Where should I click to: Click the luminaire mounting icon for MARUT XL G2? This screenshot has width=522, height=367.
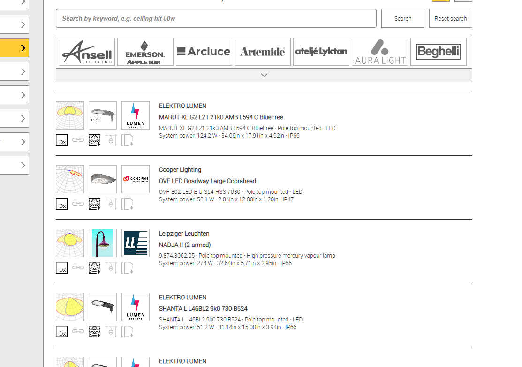click(x=111, y=140)
